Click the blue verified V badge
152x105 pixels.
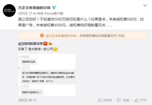(x=54, y=8)
